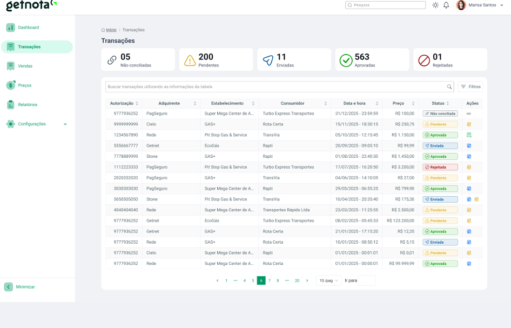
Task: Expand the Configurações sidebar menu
Action: pos(37,124)
